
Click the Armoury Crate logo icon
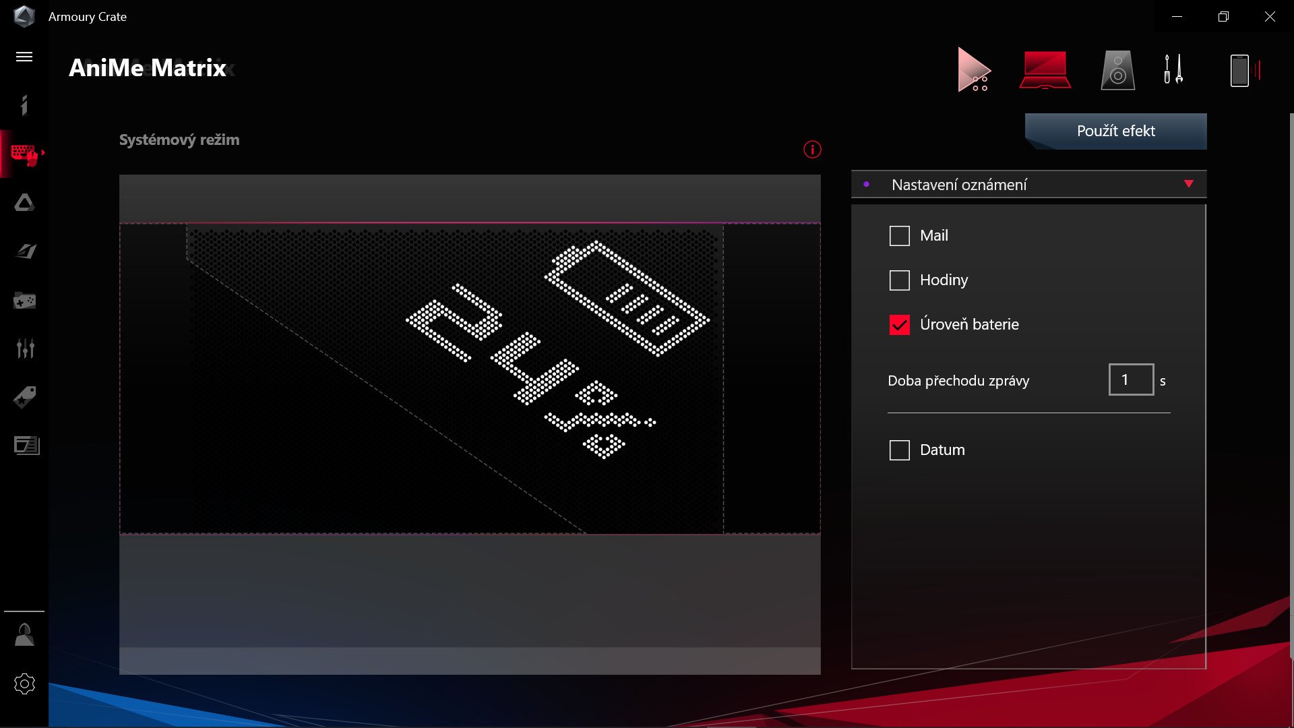click(24, 16)
